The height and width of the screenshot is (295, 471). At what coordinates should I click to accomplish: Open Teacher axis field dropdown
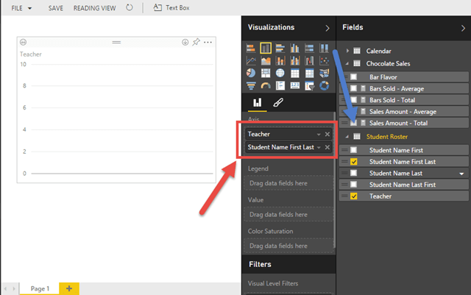[317, 135]
